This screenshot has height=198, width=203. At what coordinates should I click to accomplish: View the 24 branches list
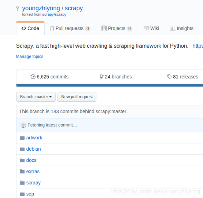point(116,77)
